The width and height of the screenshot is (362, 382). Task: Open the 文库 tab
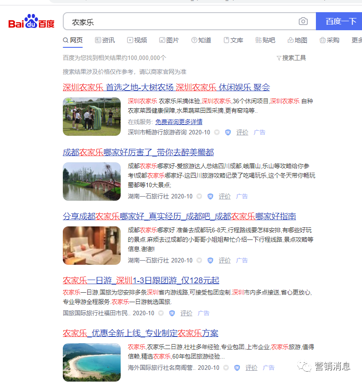click(x=233, y=40)
